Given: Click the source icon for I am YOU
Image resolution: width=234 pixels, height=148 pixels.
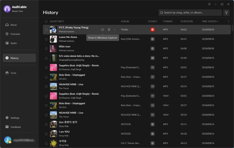Looking at the screenshot, I should 152,134.
